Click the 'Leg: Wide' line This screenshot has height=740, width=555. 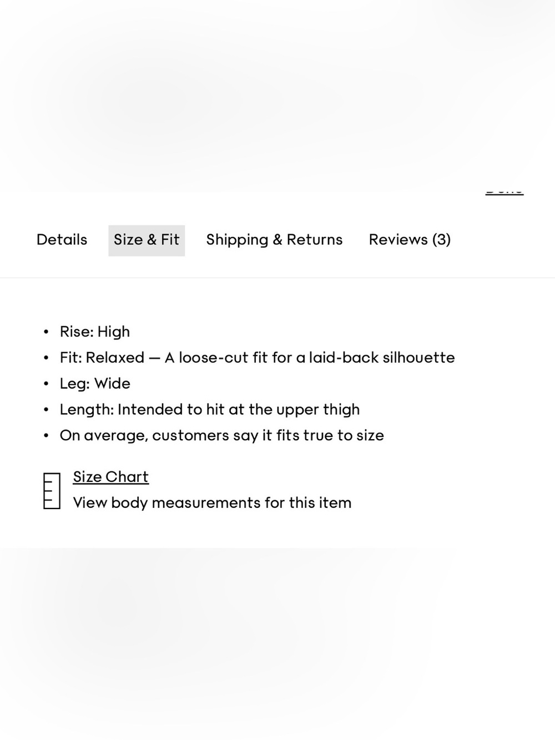95,384
